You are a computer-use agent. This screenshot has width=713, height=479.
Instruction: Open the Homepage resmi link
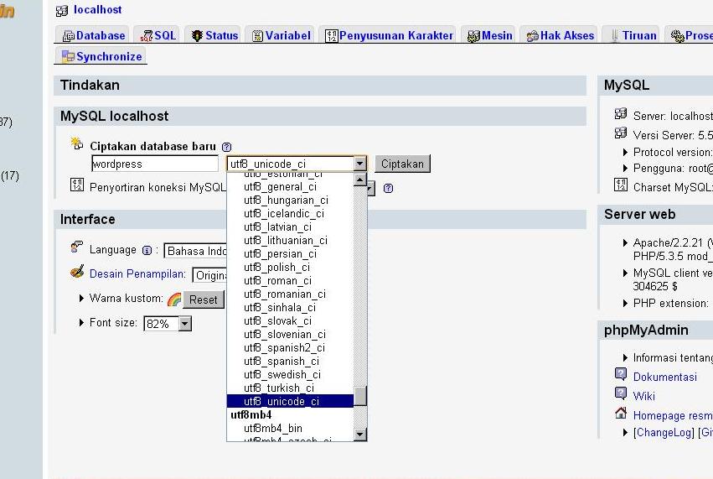click(x=673, y=415)
